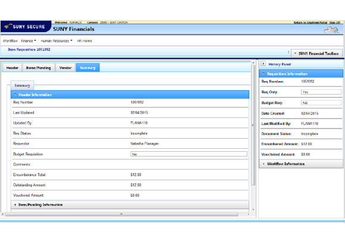The image size is (345, 244).
Task: Click the Budget Requisition No field
Action: pyautogui.click(x=189, y=154)
